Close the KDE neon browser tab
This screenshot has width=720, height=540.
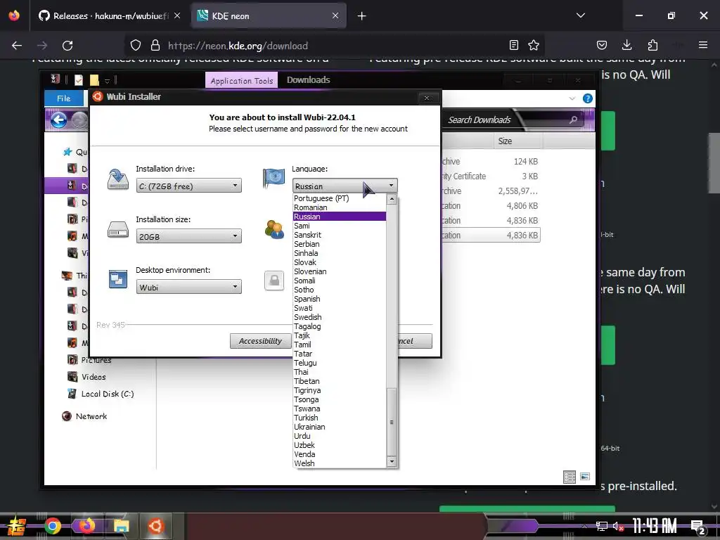[335, 15]
